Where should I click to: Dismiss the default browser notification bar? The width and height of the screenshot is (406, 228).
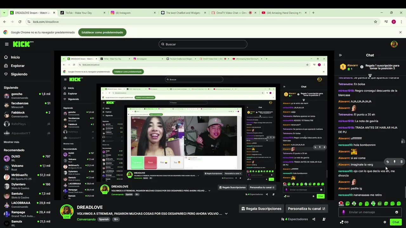click(400, 32)
